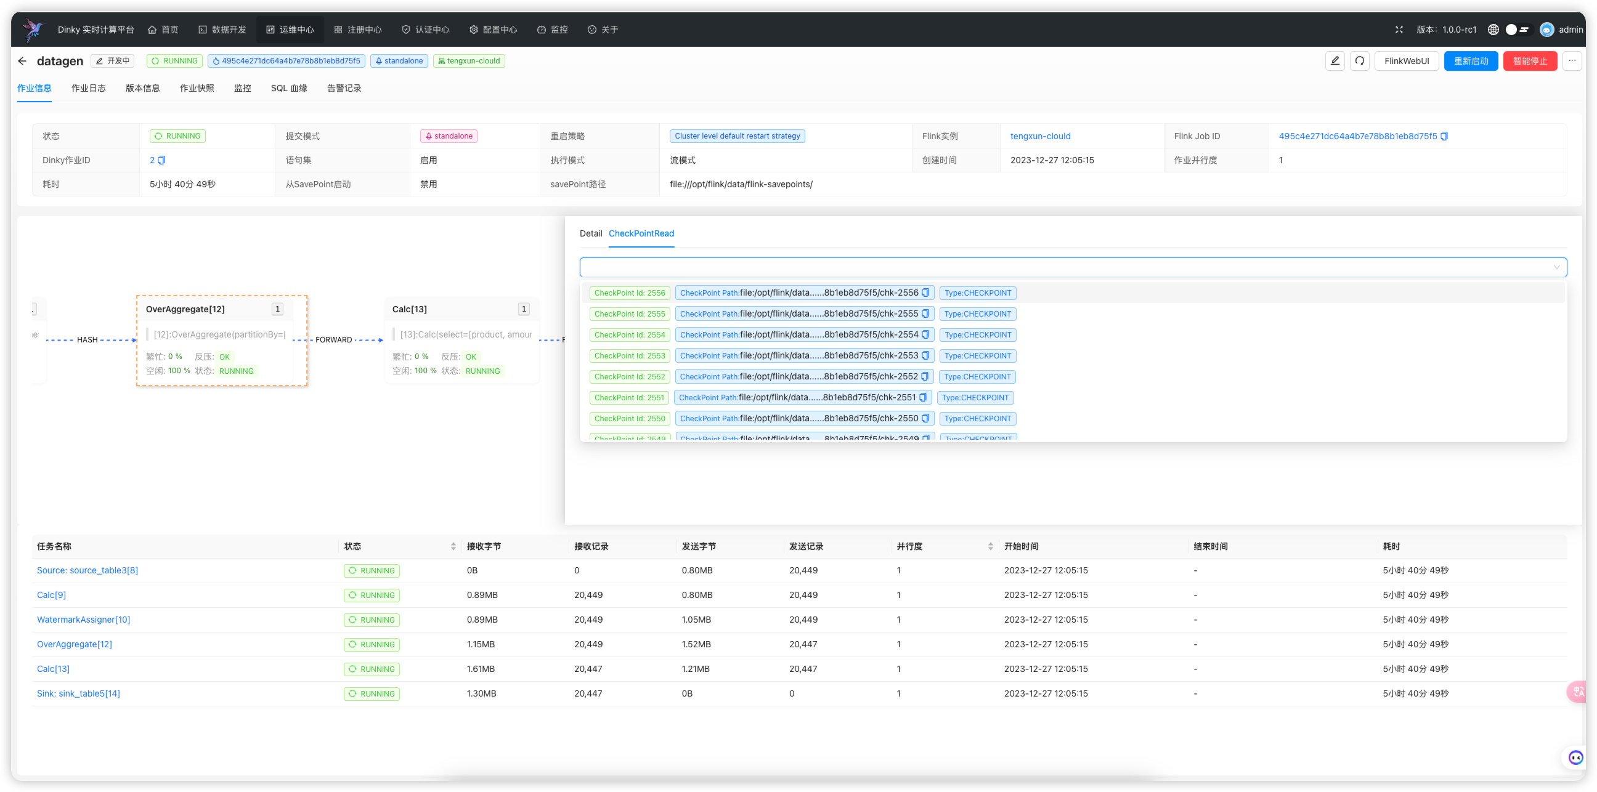Click the refresh job icon button

pyautogui.click(x=1360, y=61)
